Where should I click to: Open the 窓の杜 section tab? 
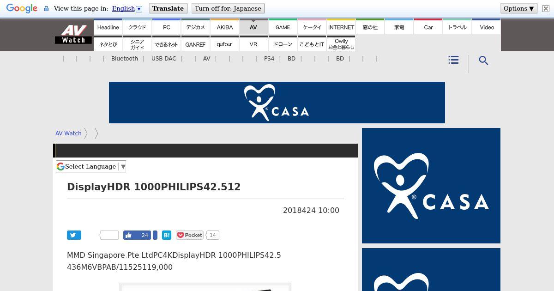tap(370, 27)
